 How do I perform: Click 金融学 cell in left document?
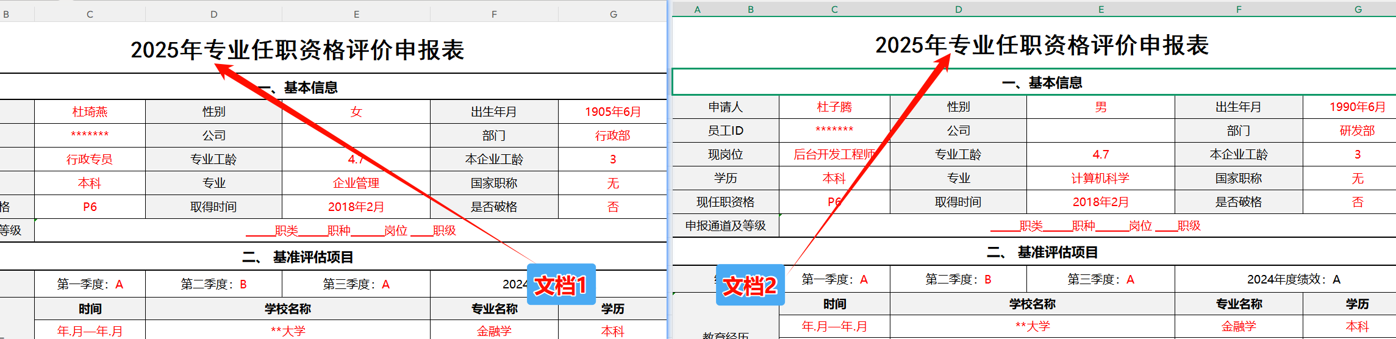coord(494,330)
